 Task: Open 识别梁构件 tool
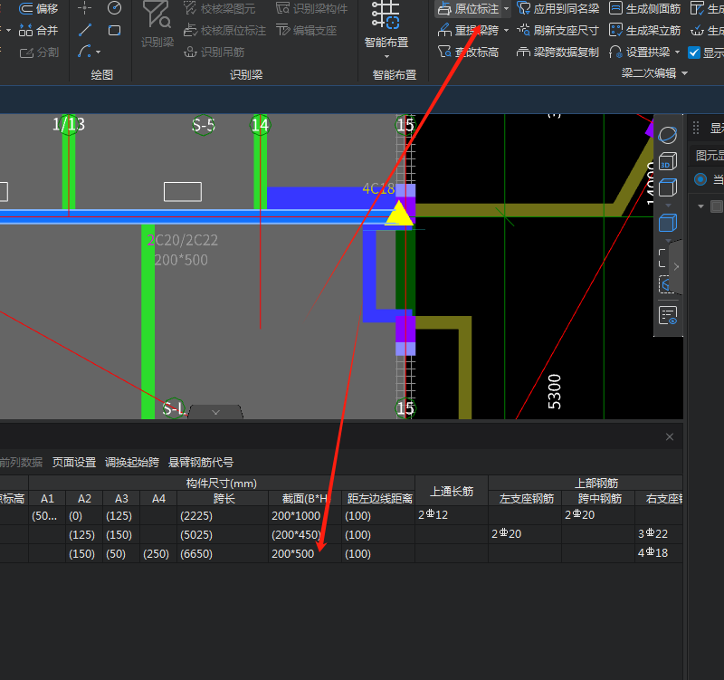[x=311, y=8]
